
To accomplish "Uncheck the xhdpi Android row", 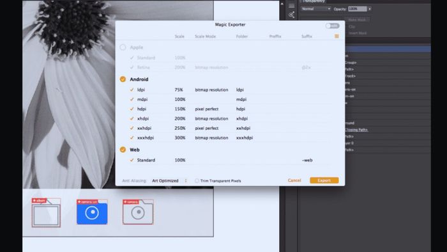I will (132, 118).
